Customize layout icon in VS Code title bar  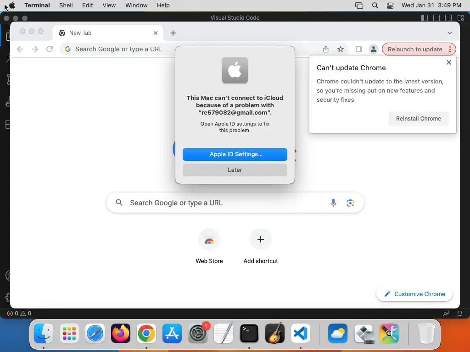[x=461, y=18]
